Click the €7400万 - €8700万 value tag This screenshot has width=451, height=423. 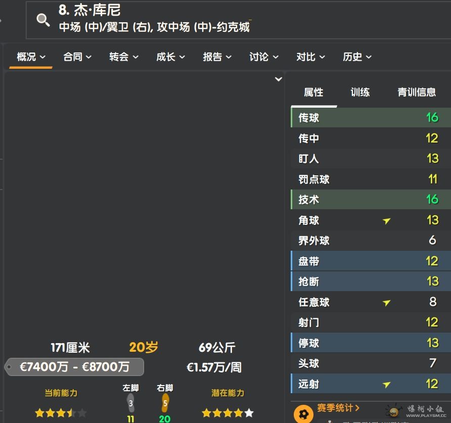coord(75,367)
